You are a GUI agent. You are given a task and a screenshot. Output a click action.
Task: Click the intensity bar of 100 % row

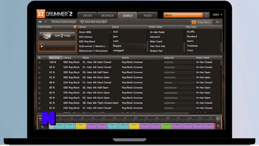click(179, 62)
